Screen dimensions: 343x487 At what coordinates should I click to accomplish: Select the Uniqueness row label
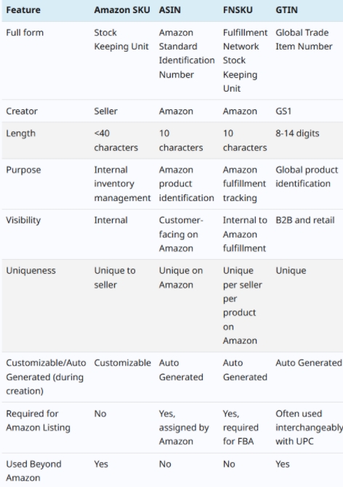(x=31, y=271)
